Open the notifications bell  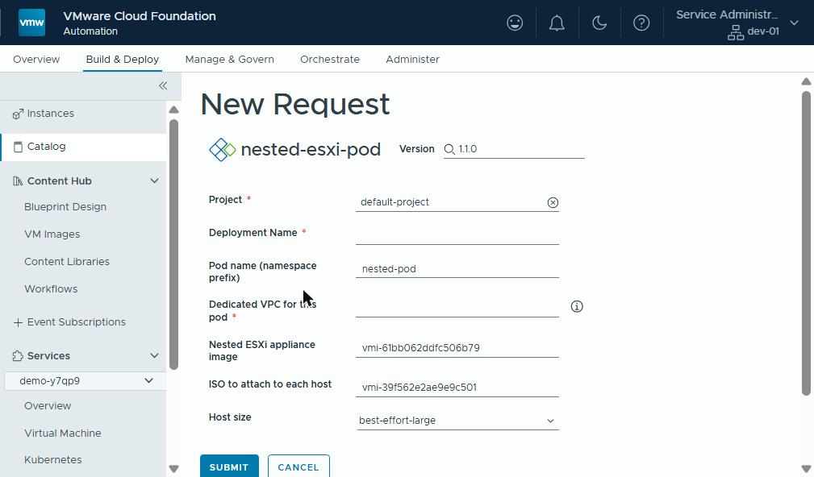[557, 23]
